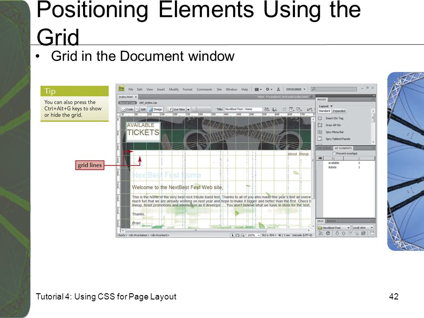This screenshot has height=318, width=424.
Task: Enable the Prevent overlaps checkbox
Action: click(334, 153)
